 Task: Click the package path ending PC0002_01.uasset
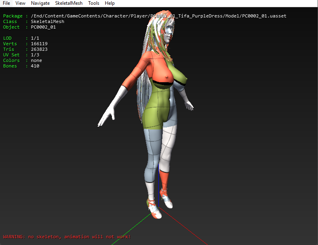point(158,16)
